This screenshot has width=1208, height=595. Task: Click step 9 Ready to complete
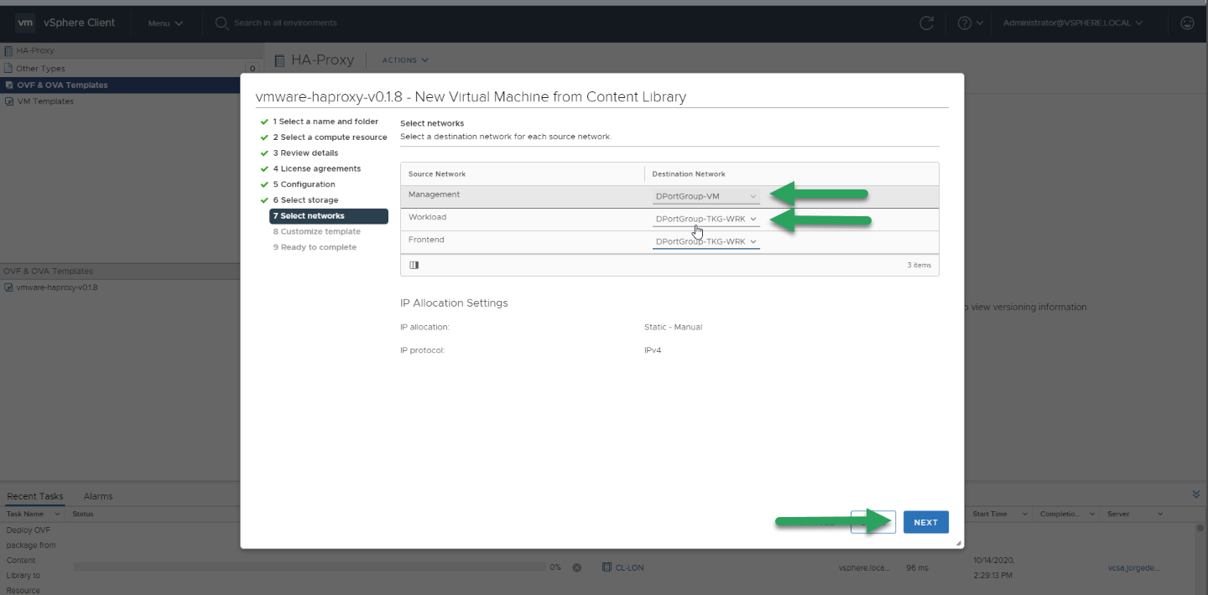pyautogui.click(x=315, y=247)
